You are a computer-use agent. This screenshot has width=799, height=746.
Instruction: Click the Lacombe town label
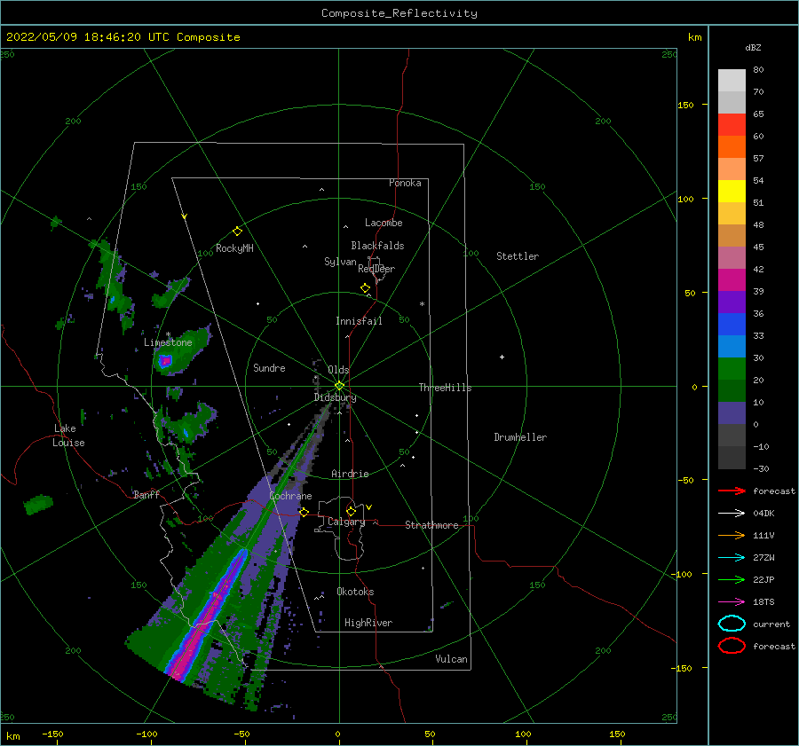(x=384, y=223)
